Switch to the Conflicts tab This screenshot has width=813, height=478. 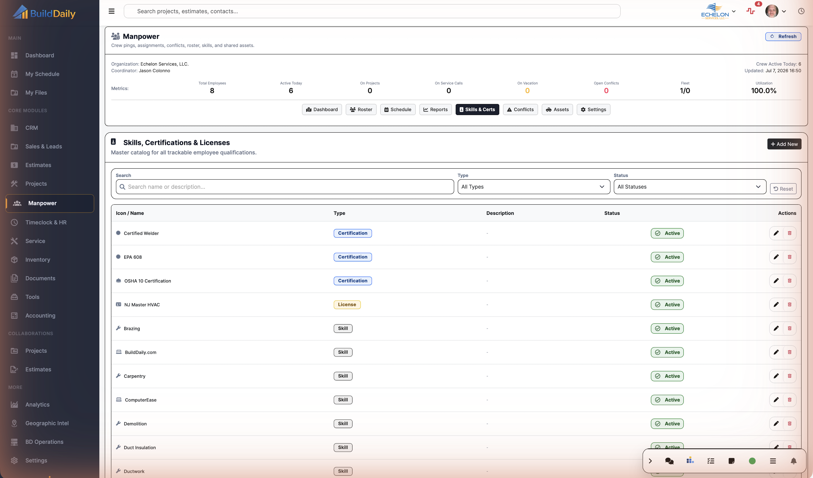520,110
